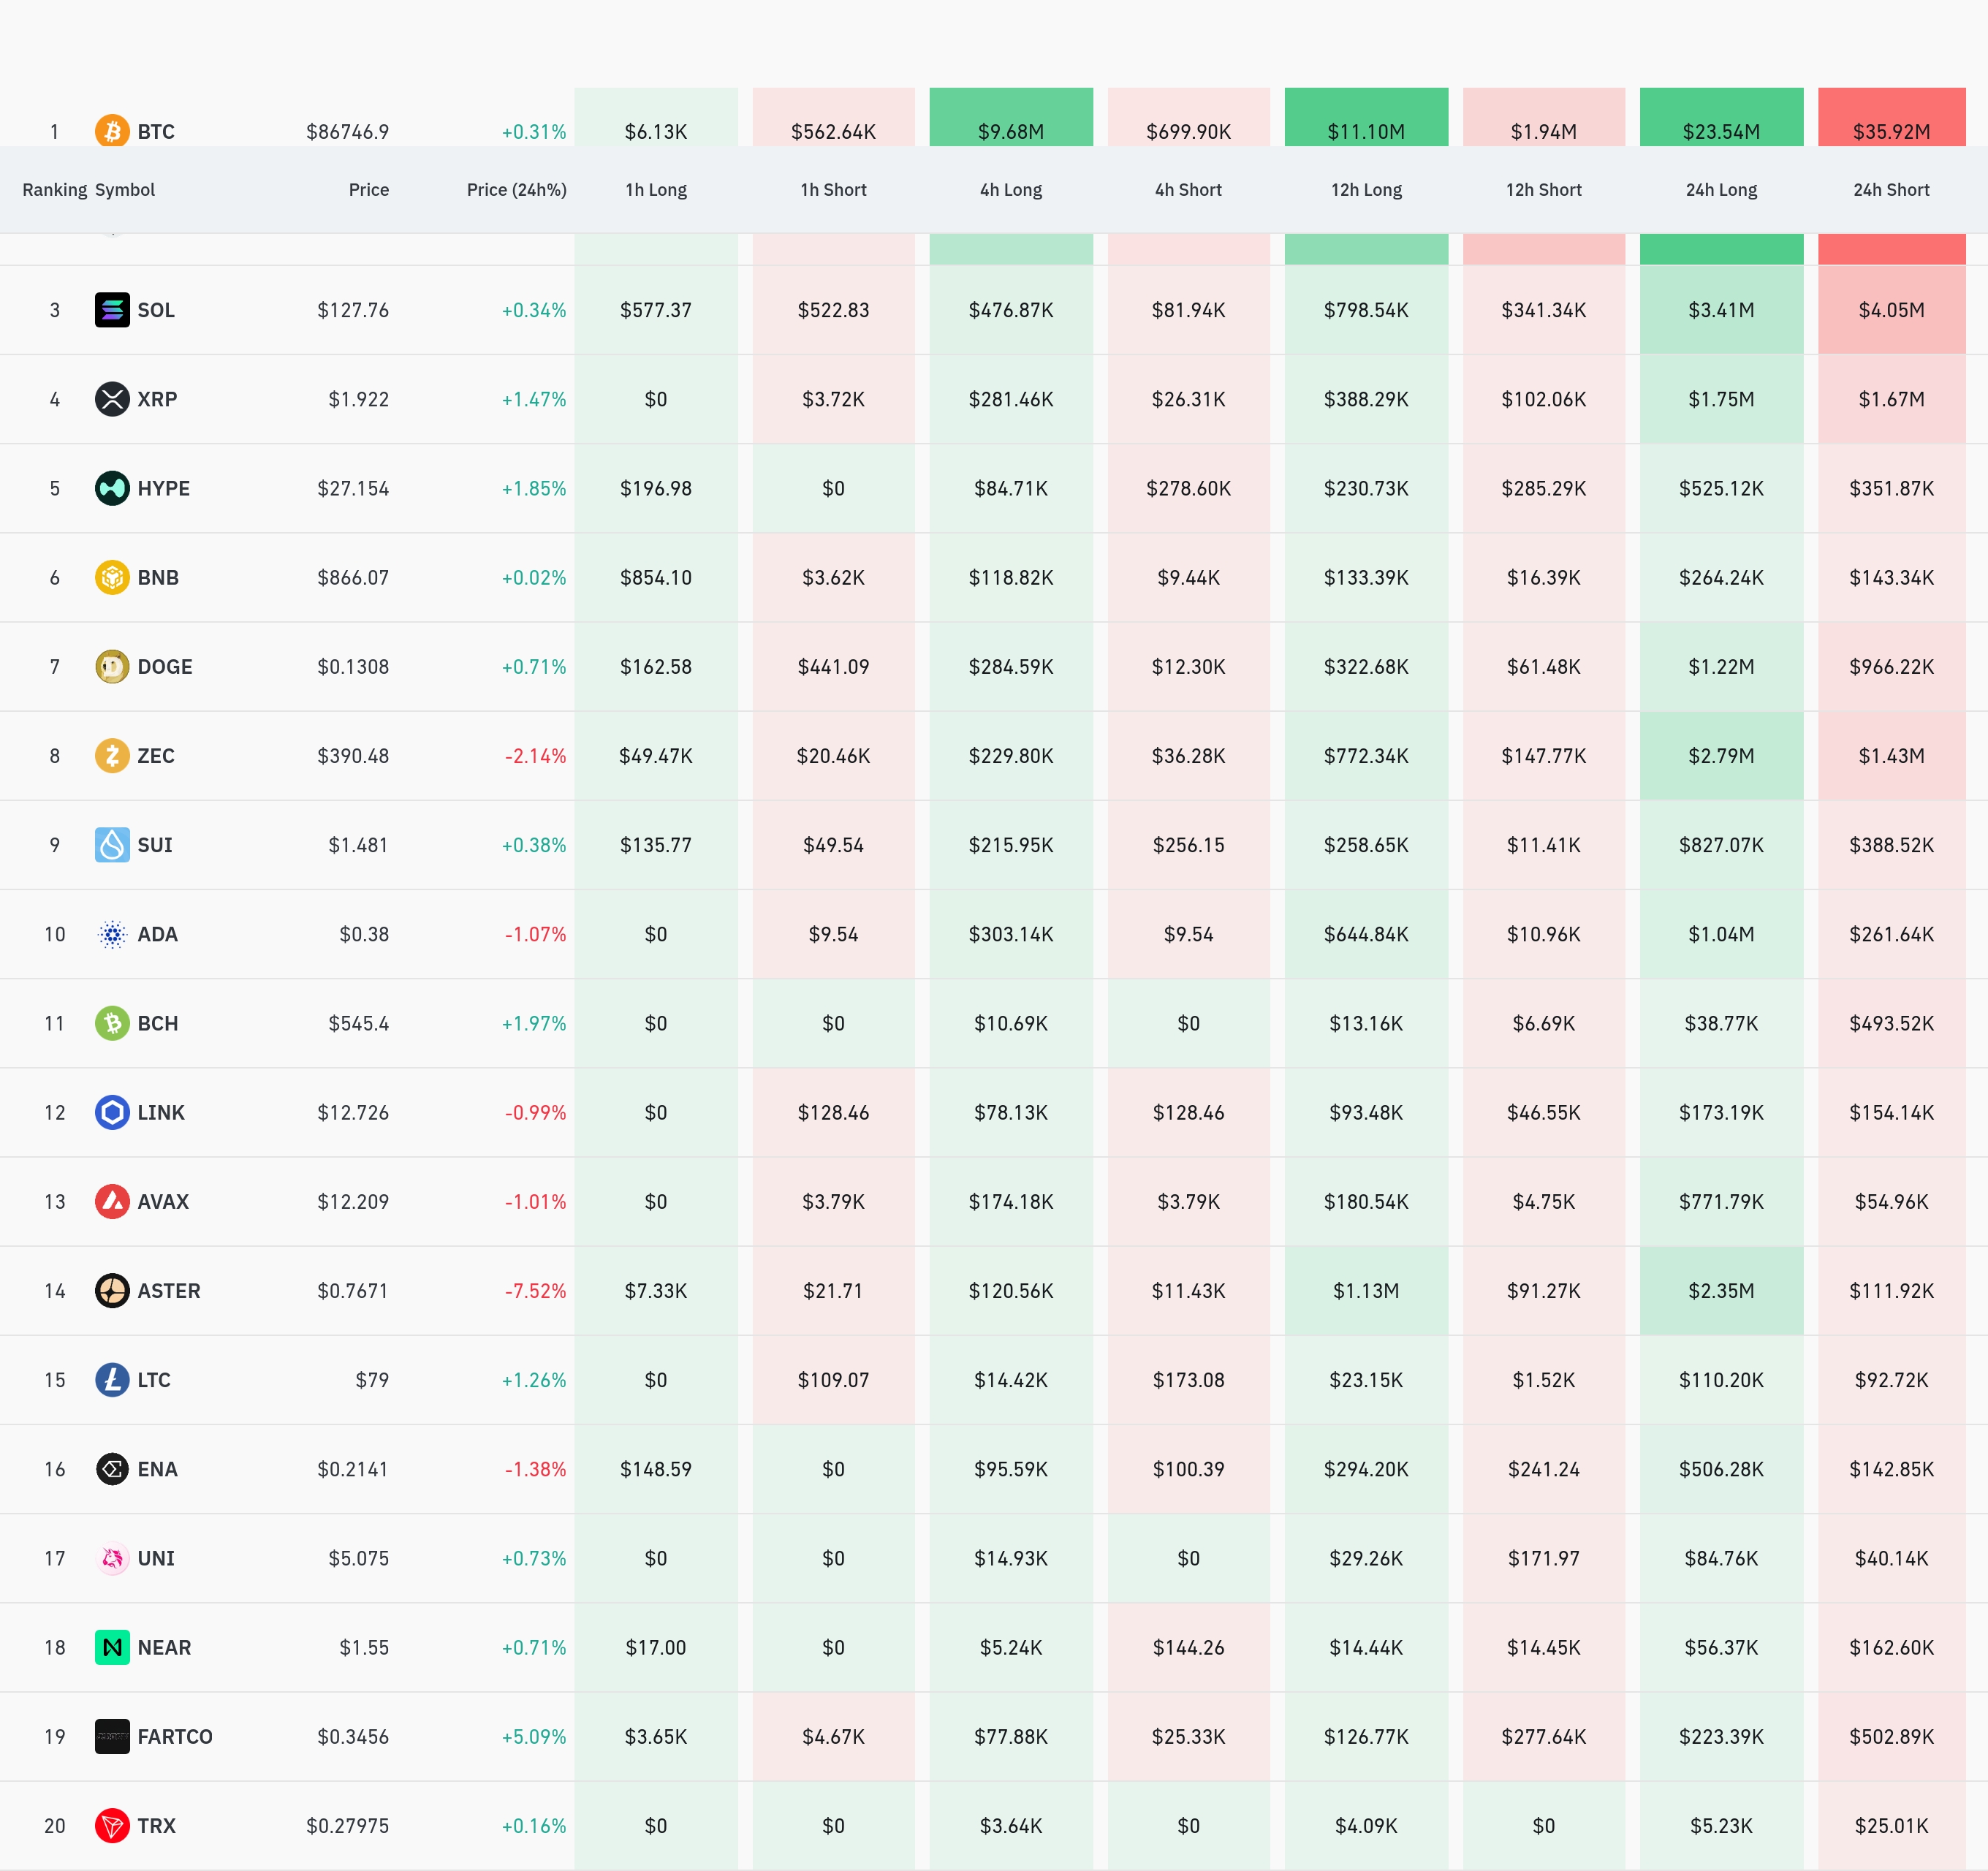The height and width of the screenshot is (1871, 1988).
Task: Click the XRP coin icon
Action: [x=112, y=399]
